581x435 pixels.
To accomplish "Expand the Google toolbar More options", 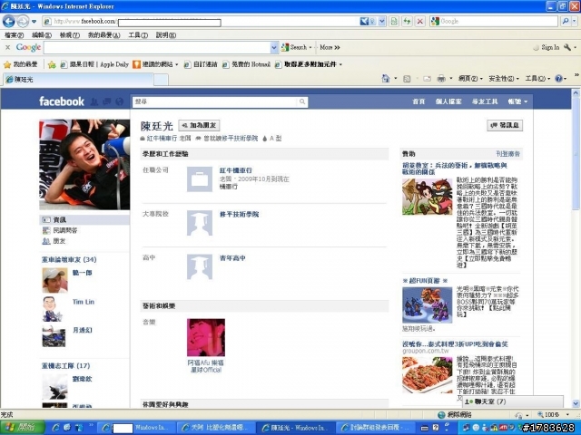I will tap(330, 47).
